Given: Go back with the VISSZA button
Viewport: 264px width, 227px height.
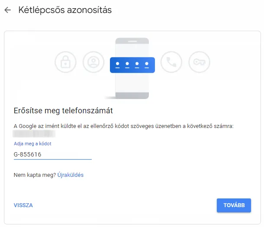Looking at the screenshot, I should coord(23,205).
